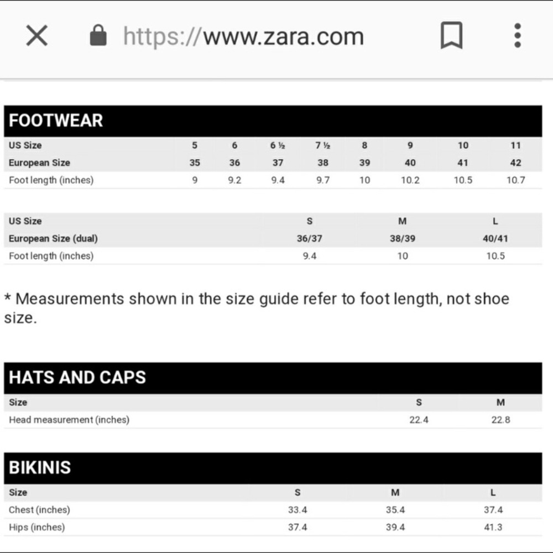
Task: Click the secure padlock icon
Action: click(98, 36)
